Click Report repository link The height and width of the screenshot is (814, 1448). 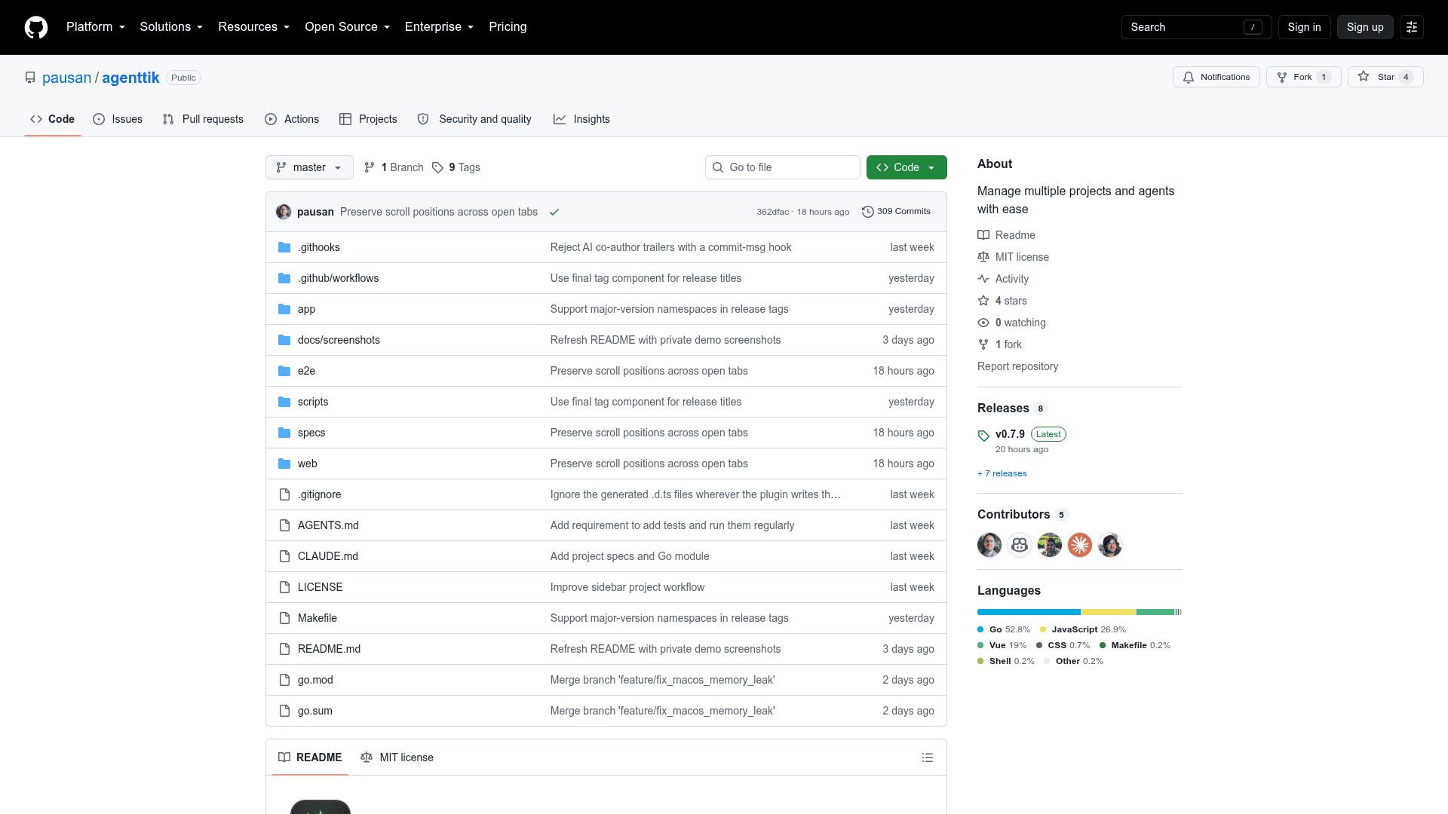[x=1017, y=366]
